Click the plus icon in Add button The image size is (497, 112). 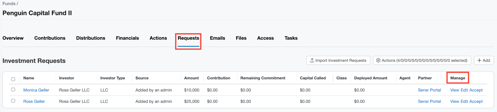pos(479,60)
